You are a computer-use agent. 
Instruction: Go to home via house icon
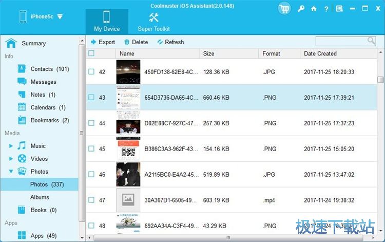click(x=314, y=9)
